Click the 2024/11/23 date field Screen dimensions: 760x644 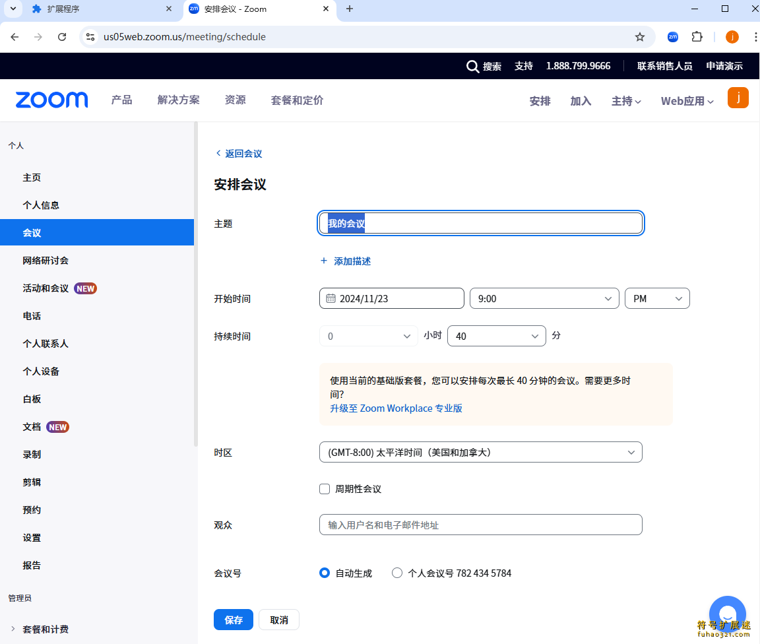point(392,298)
